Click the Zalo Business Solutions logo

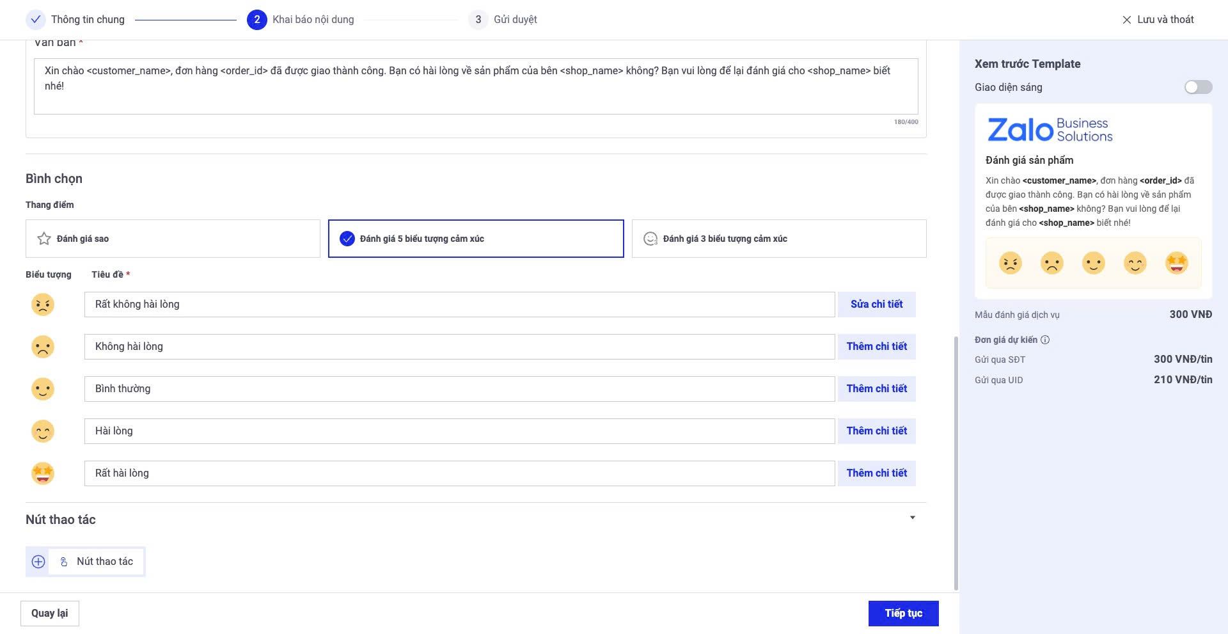[x=1050, y=129]
